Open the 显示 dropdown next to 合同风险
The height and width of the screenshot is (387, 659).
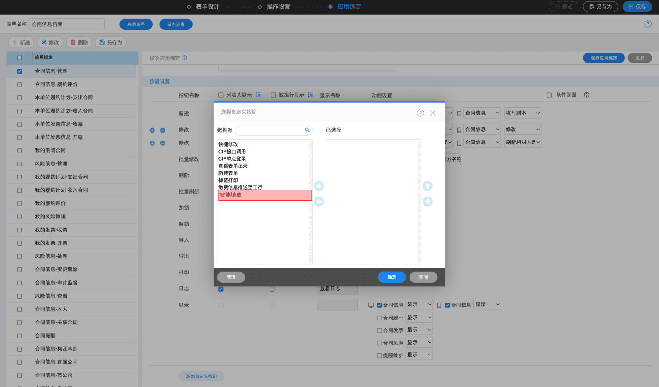[419, 342]
